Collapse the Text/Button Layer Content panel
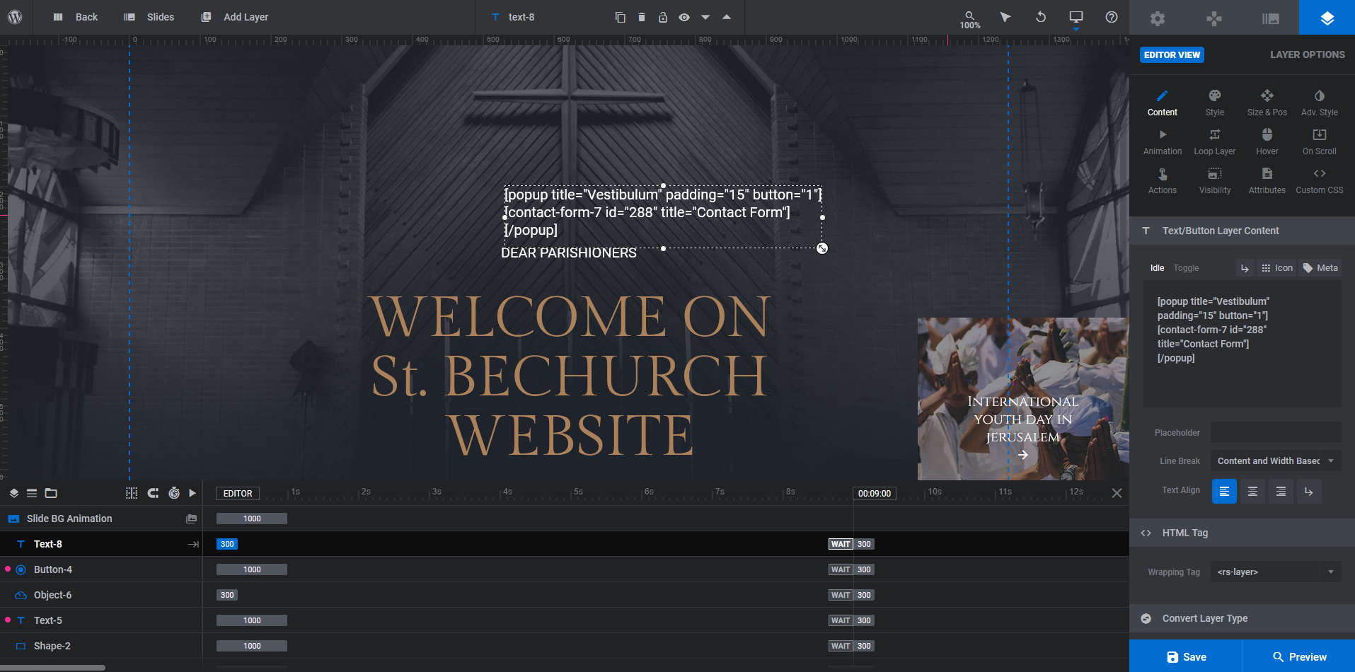 pos(1242,231)
